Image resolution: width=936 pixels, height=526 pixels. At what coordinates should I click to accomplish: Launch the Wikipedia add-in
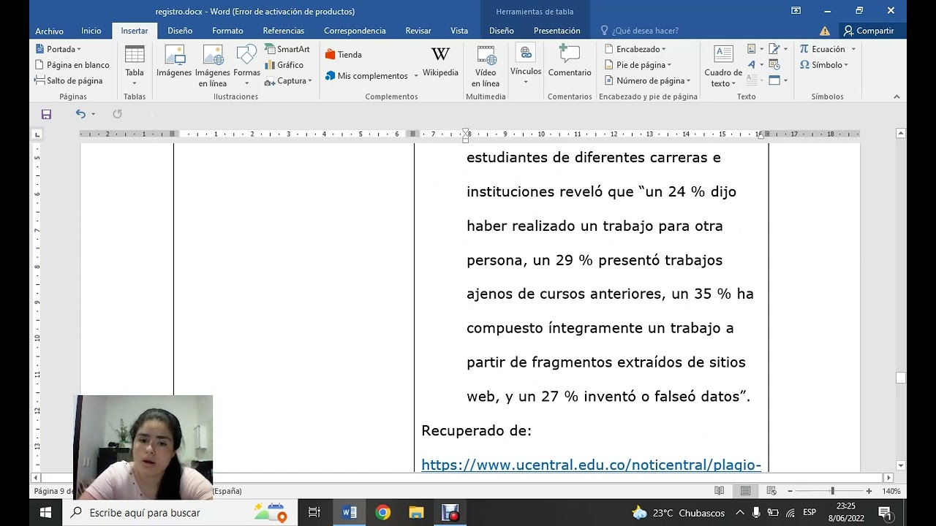pyautogui.click(x=440, y=62)
